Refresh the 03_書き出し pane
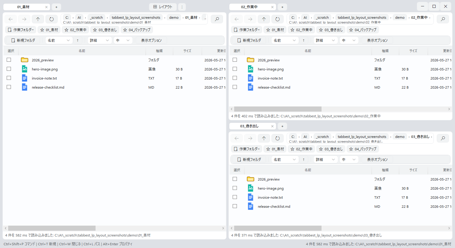Viewport: 455px width, 248px height. coord(278,138)
